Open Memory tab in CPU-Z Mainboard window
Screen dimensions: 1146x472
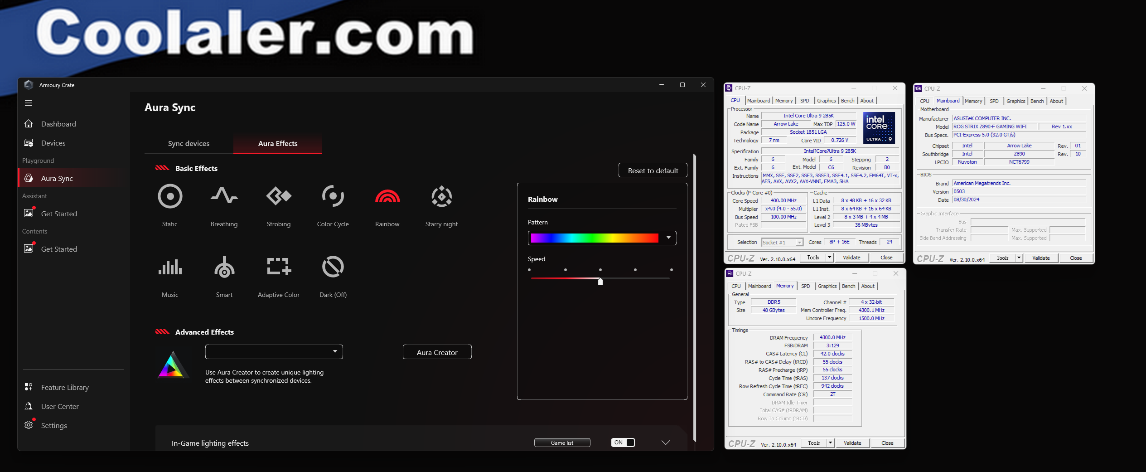point(973,101)
